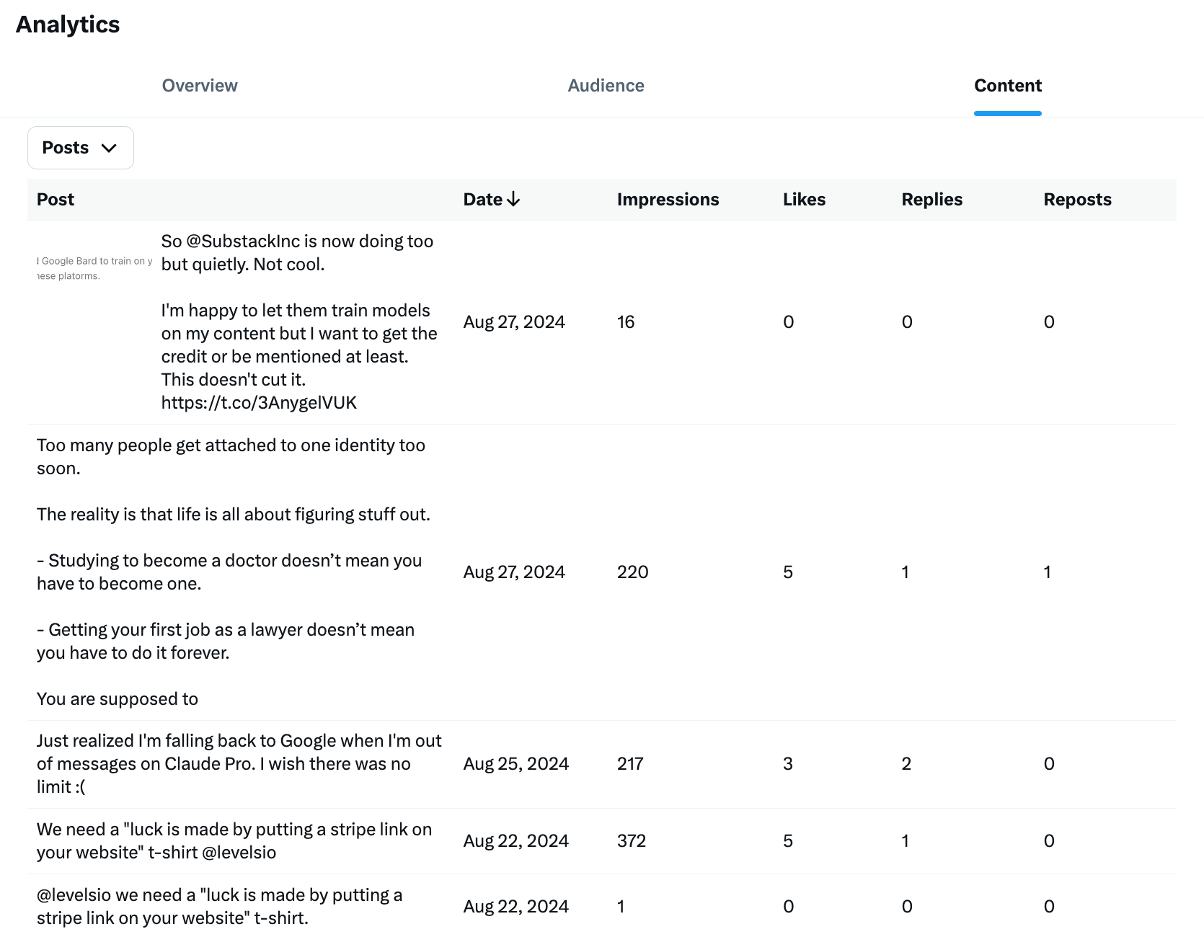Expand the Posts filter chevron
Screen dimensions: 1204x937
109,148
